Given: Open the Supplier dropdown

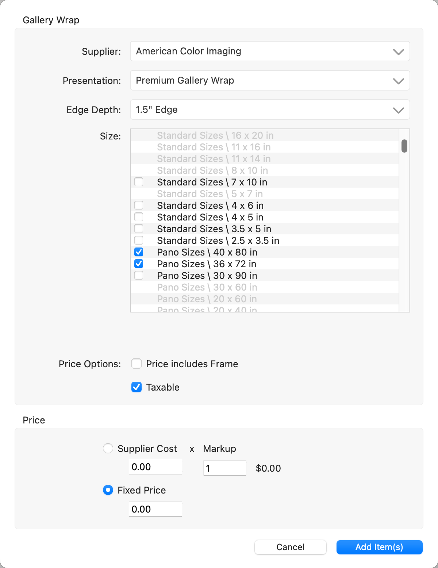Looking at the screenshot, I should (x=270, y=51).
